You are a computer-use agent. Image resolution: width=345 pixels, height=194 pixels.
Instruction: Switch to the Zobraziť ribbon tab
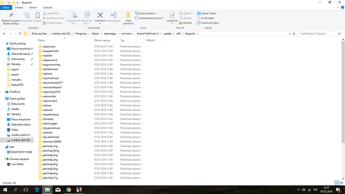pos(47,7)
